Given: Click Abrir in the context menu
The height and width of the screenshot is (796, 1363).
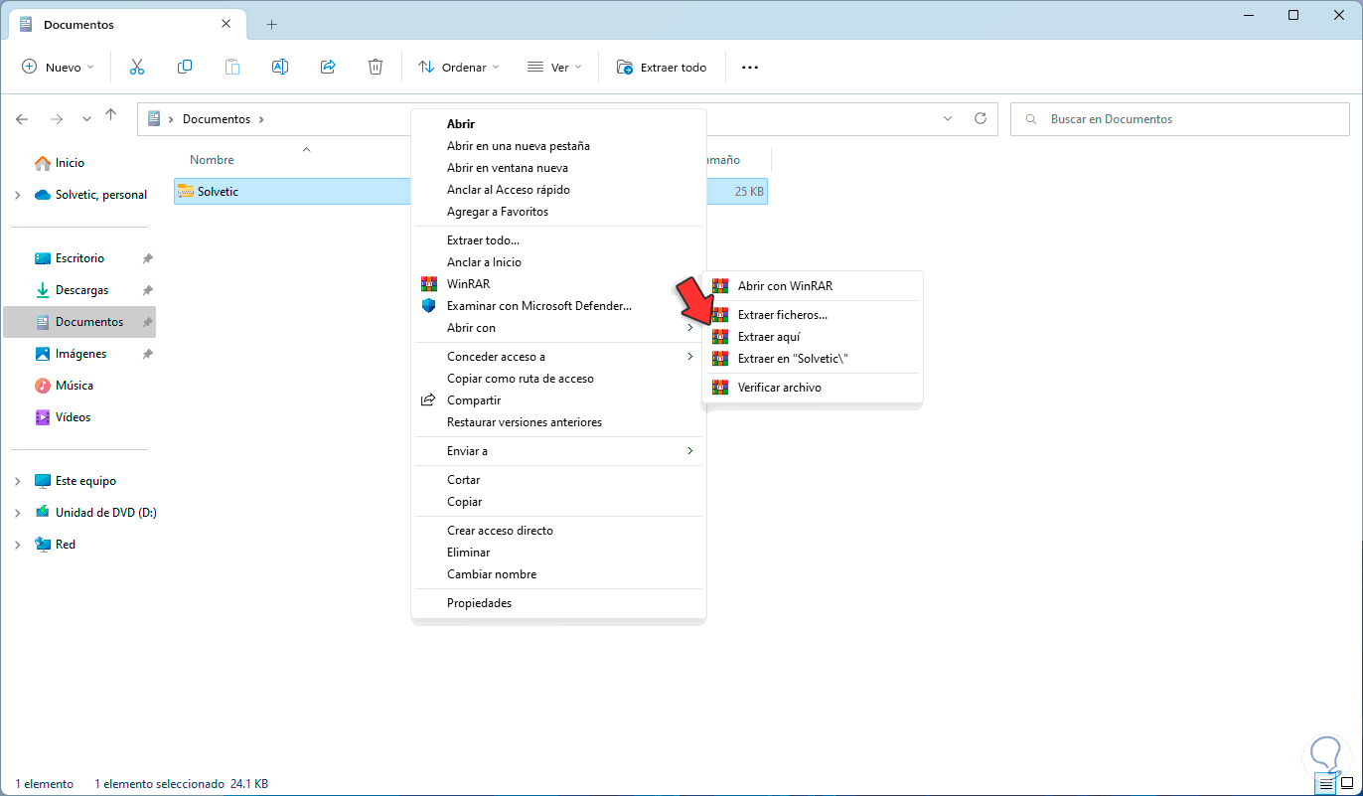Looking at the screenshot, I should [x=558, y=124].
